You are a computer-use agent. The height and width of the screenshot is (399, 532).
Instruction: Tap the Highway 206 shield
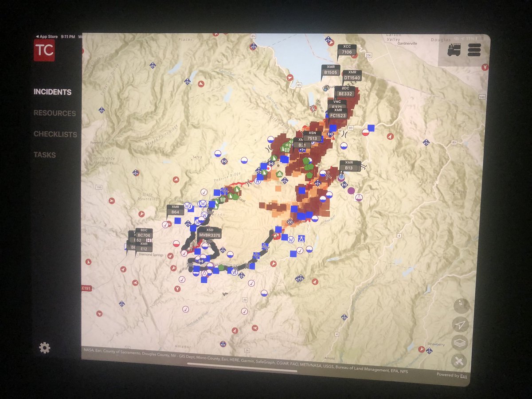[x=368, y=55]
